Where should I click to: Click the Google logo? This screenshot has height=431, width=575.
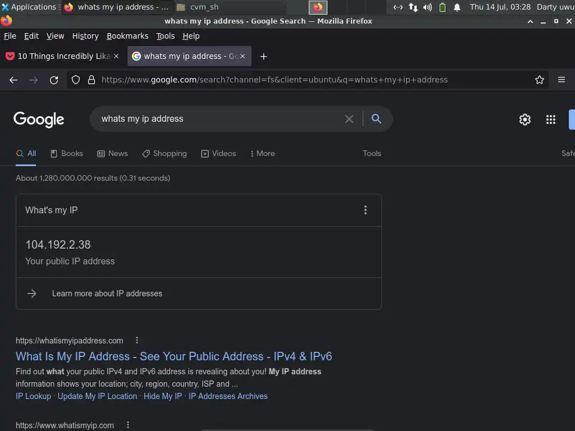coord(39,120)
